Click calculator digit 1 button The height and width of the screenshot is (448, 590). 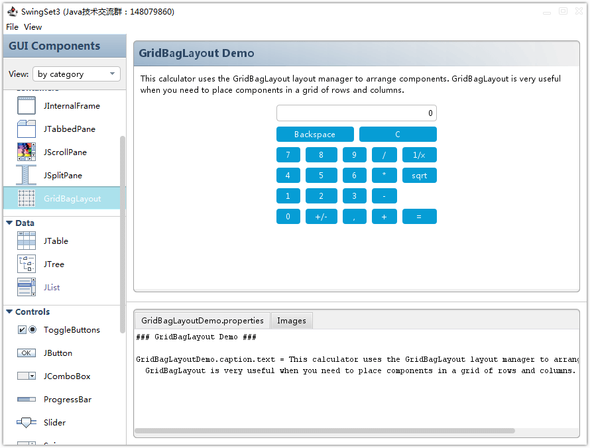click(288, 196)
